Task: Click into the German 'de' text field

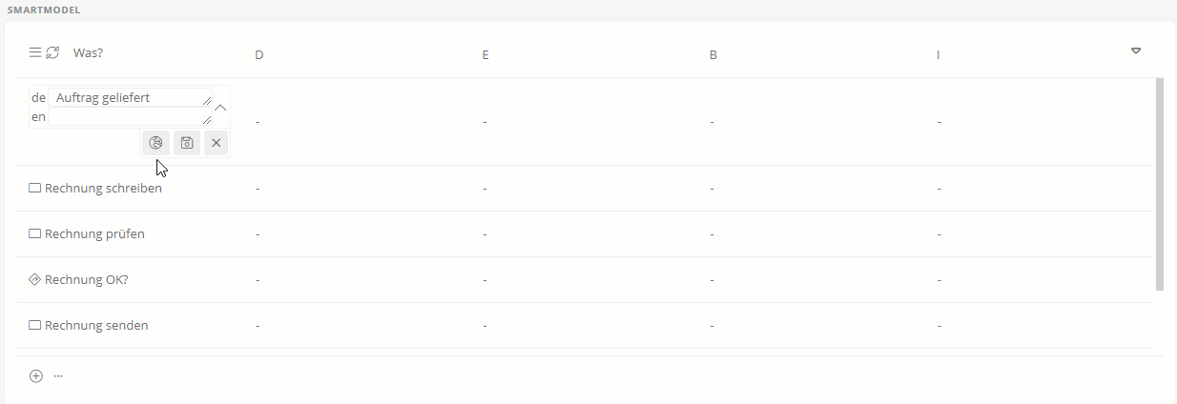Action: click(129, 97)
